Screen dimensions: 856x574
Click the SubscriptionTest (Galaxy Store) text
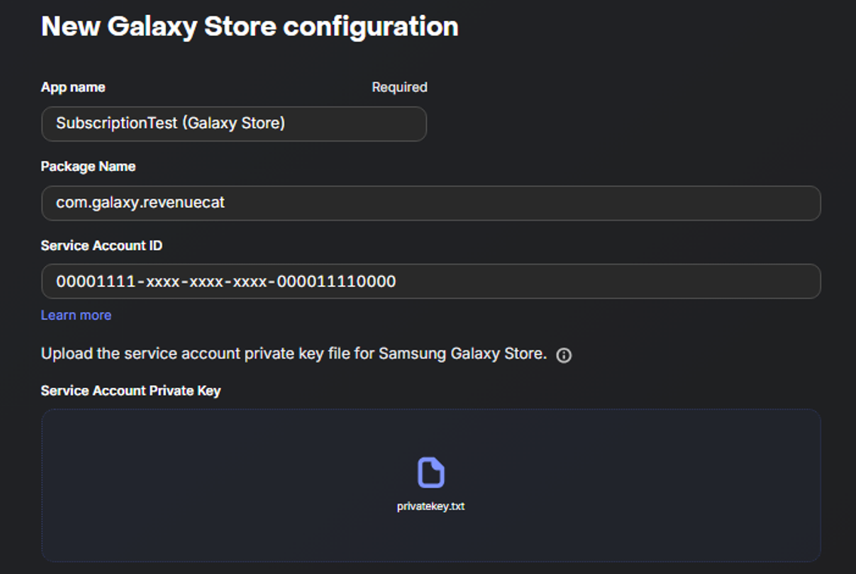170,124
